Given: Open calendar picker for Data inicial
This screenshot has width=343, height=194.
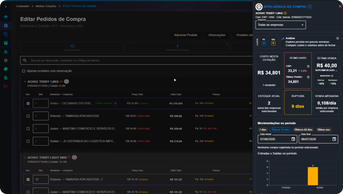Looking at the screenshot, I should [x=293, y=139].
